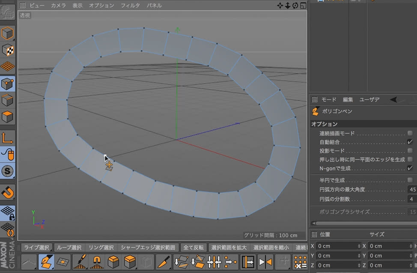Viewport: 417px width, 273px height.
Task: Select the Polygon Pen tool in bottom toolbar
Action: point(46,261)
